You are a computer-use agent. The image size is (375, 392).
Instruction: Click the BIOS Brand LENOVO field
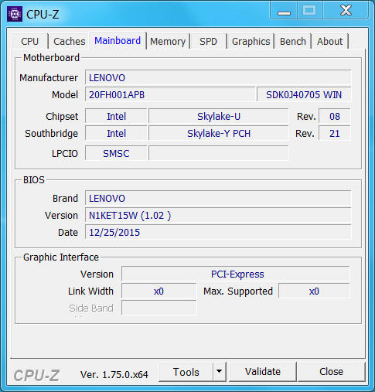click(x=218, y=198)
